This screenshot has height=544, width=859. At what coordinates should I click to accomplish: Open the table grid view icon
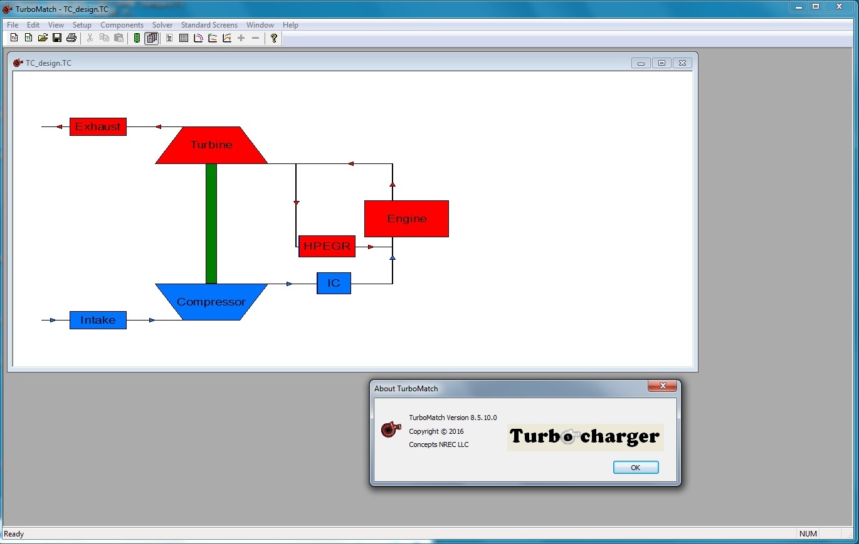click(x=184, y=38)
